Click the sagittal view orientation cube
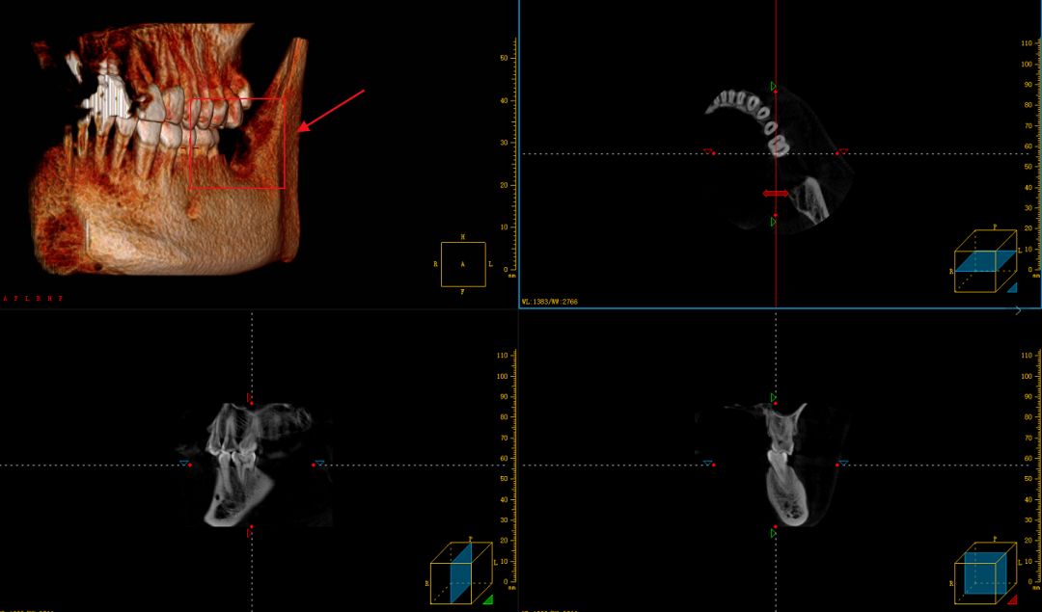This screenshot has height=612, width=1042. tap(462, 572)
